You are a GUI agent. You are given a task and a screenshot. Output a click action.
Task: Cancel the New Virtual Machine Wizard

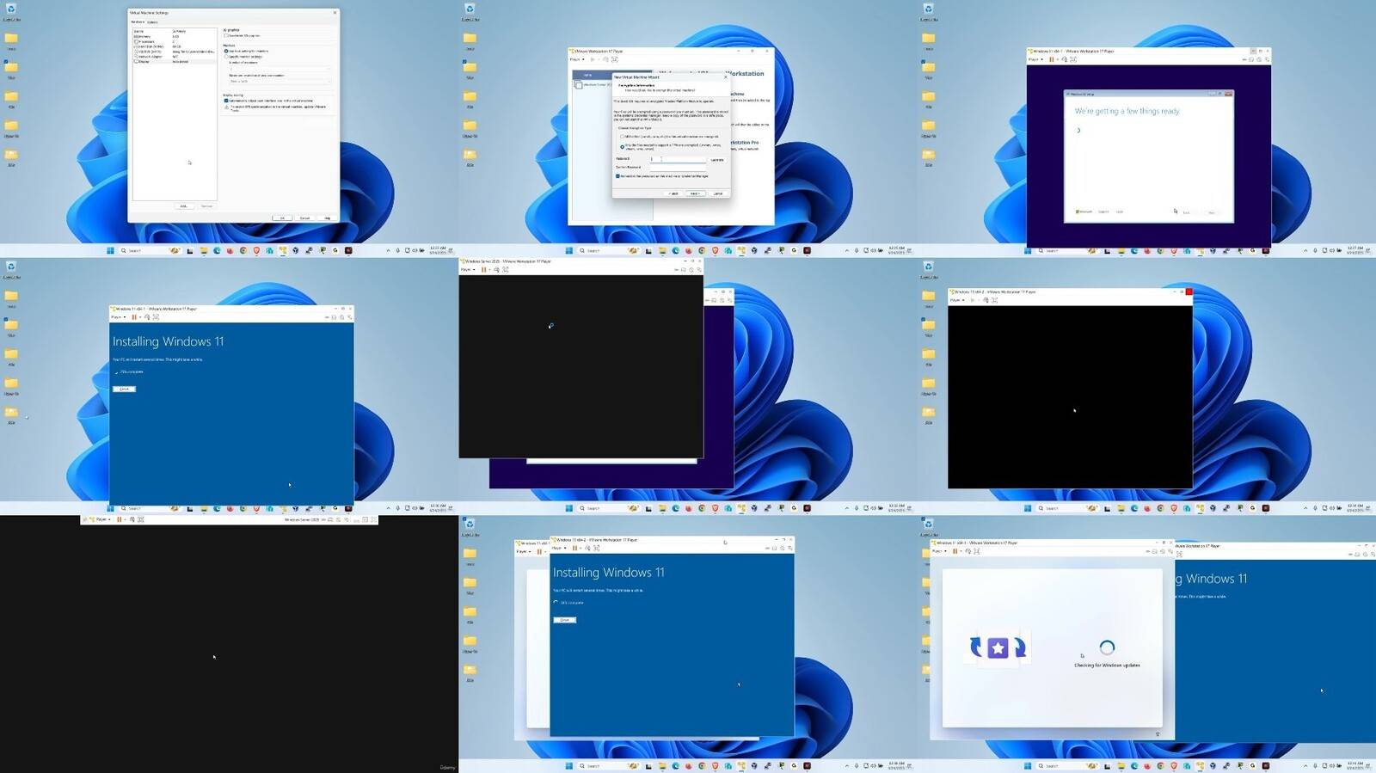(x=718, y=193)
